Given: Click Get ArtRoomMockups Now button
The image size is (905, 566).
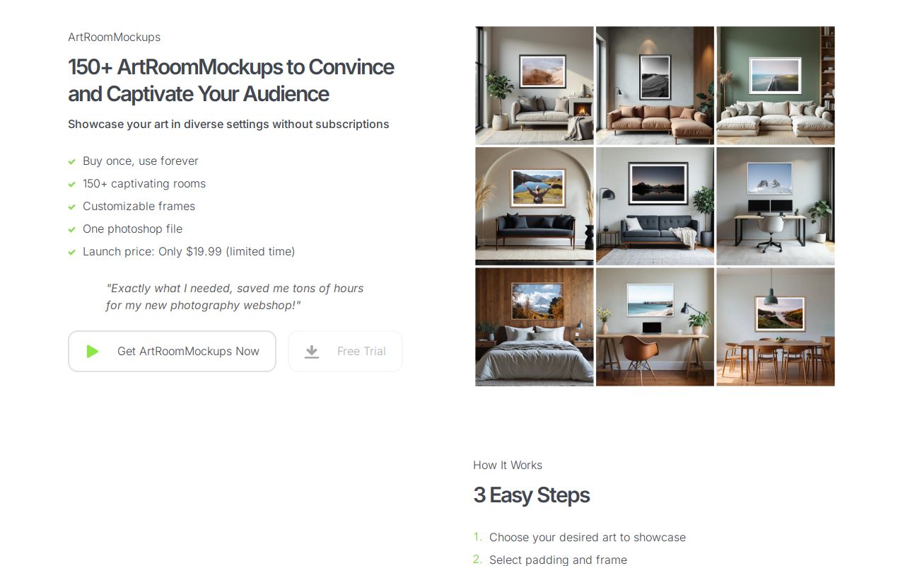Looking at the screenshot, I should 172,351.
